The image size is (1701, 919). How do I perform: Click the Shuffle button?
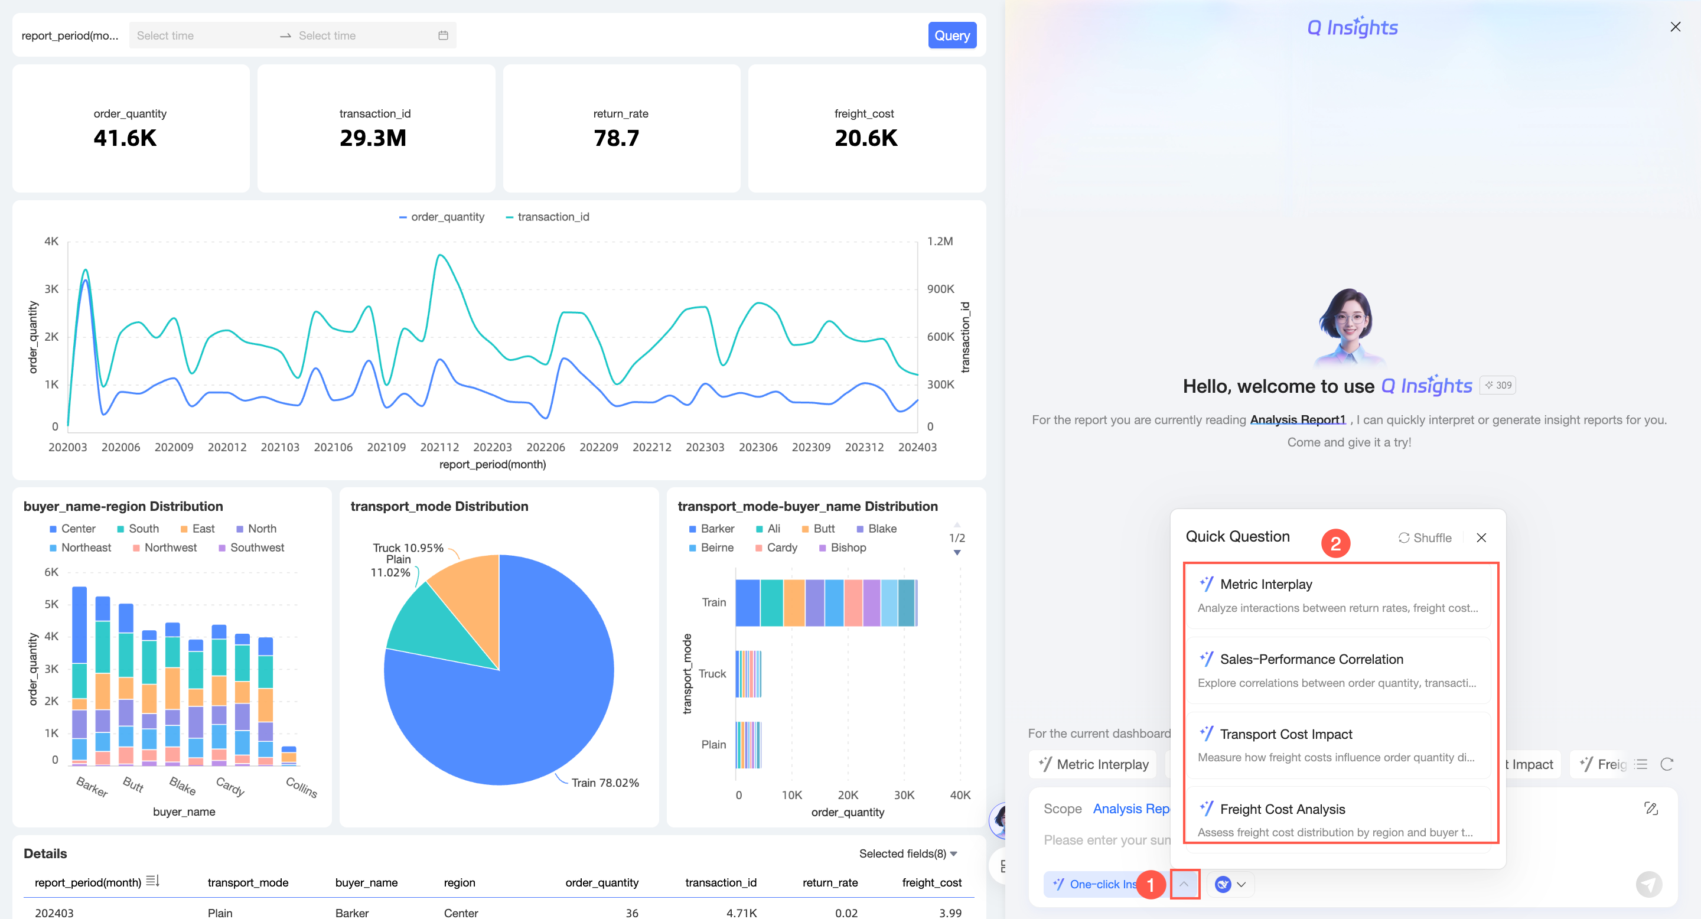tap(1425, 537)
